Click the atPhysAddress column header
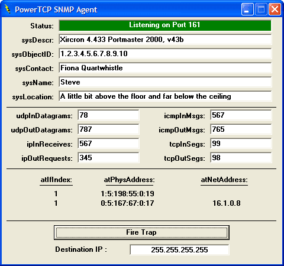 (130, 180)
